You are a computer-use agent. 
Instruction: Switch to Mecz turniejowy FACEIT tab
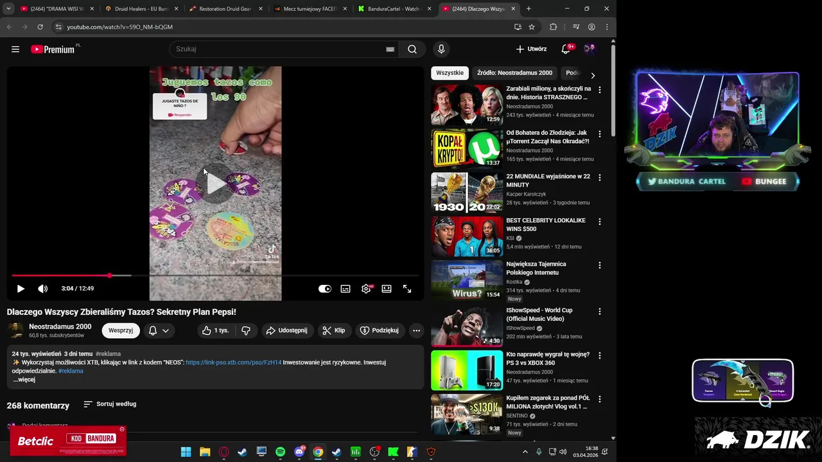tap(310, 9)
